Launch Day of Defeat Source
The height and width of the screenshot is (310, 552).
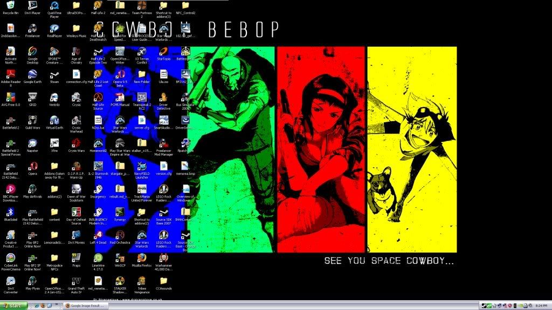pyautogui.click(x=76, y=216)
